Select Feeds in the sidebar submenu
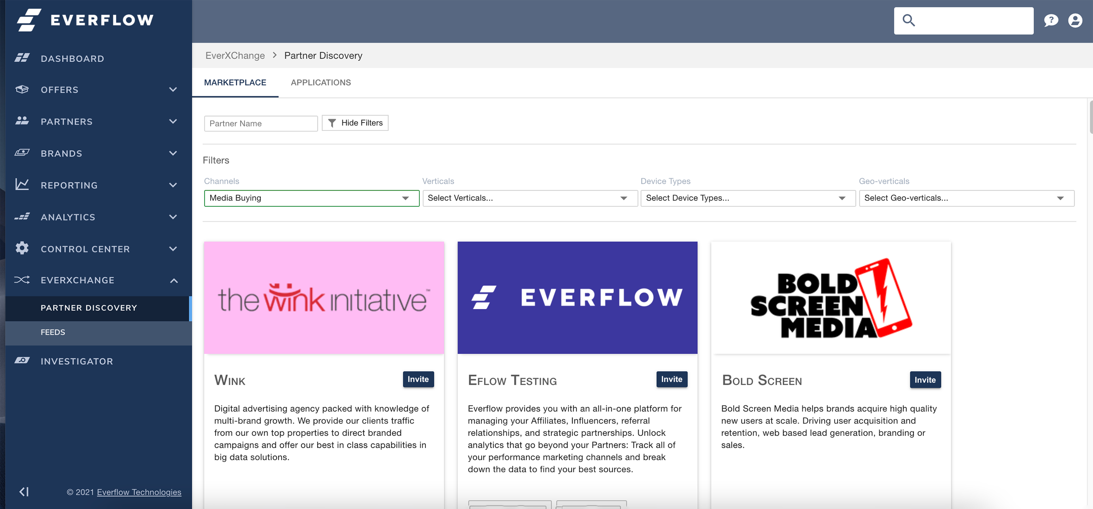This screenshot has width=1093, height=509. (x=53, y=332)
